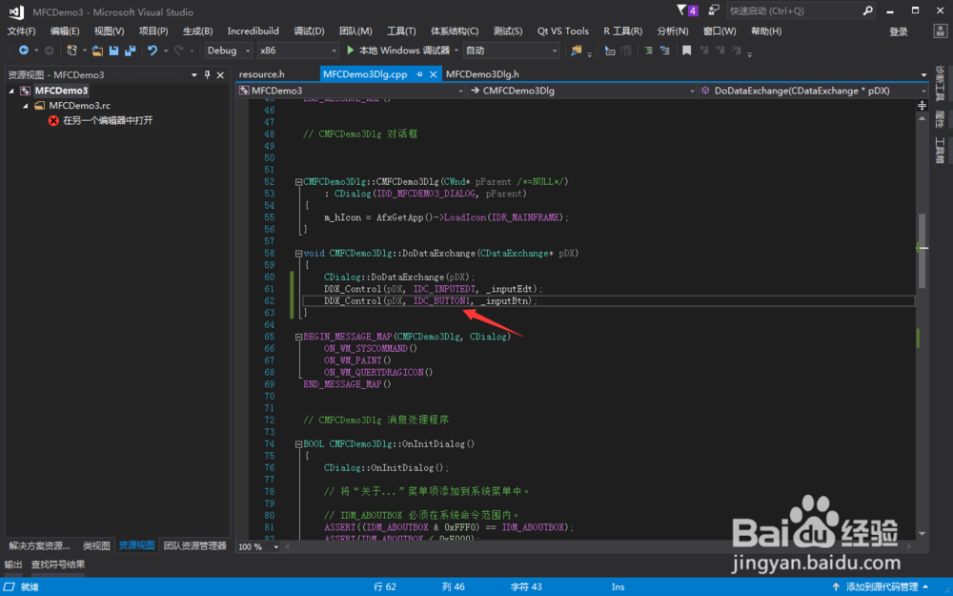Open the 生成(B) build menu
953x596 pixels.
[197, 31]
